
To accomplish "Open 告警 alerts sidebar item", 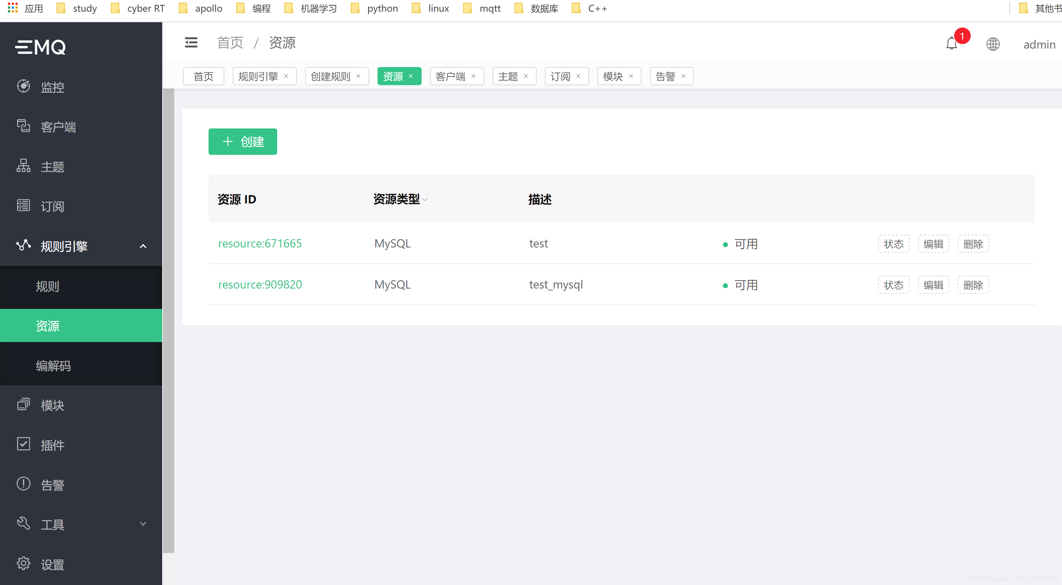I will (x=52, y=484).
